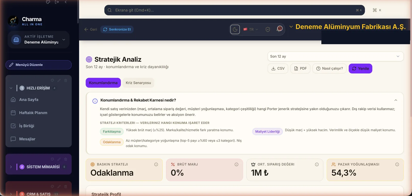
Task: Collapse the Konumlandırma & Rekabet Karnesi info panel
Action: click(396, 100)
